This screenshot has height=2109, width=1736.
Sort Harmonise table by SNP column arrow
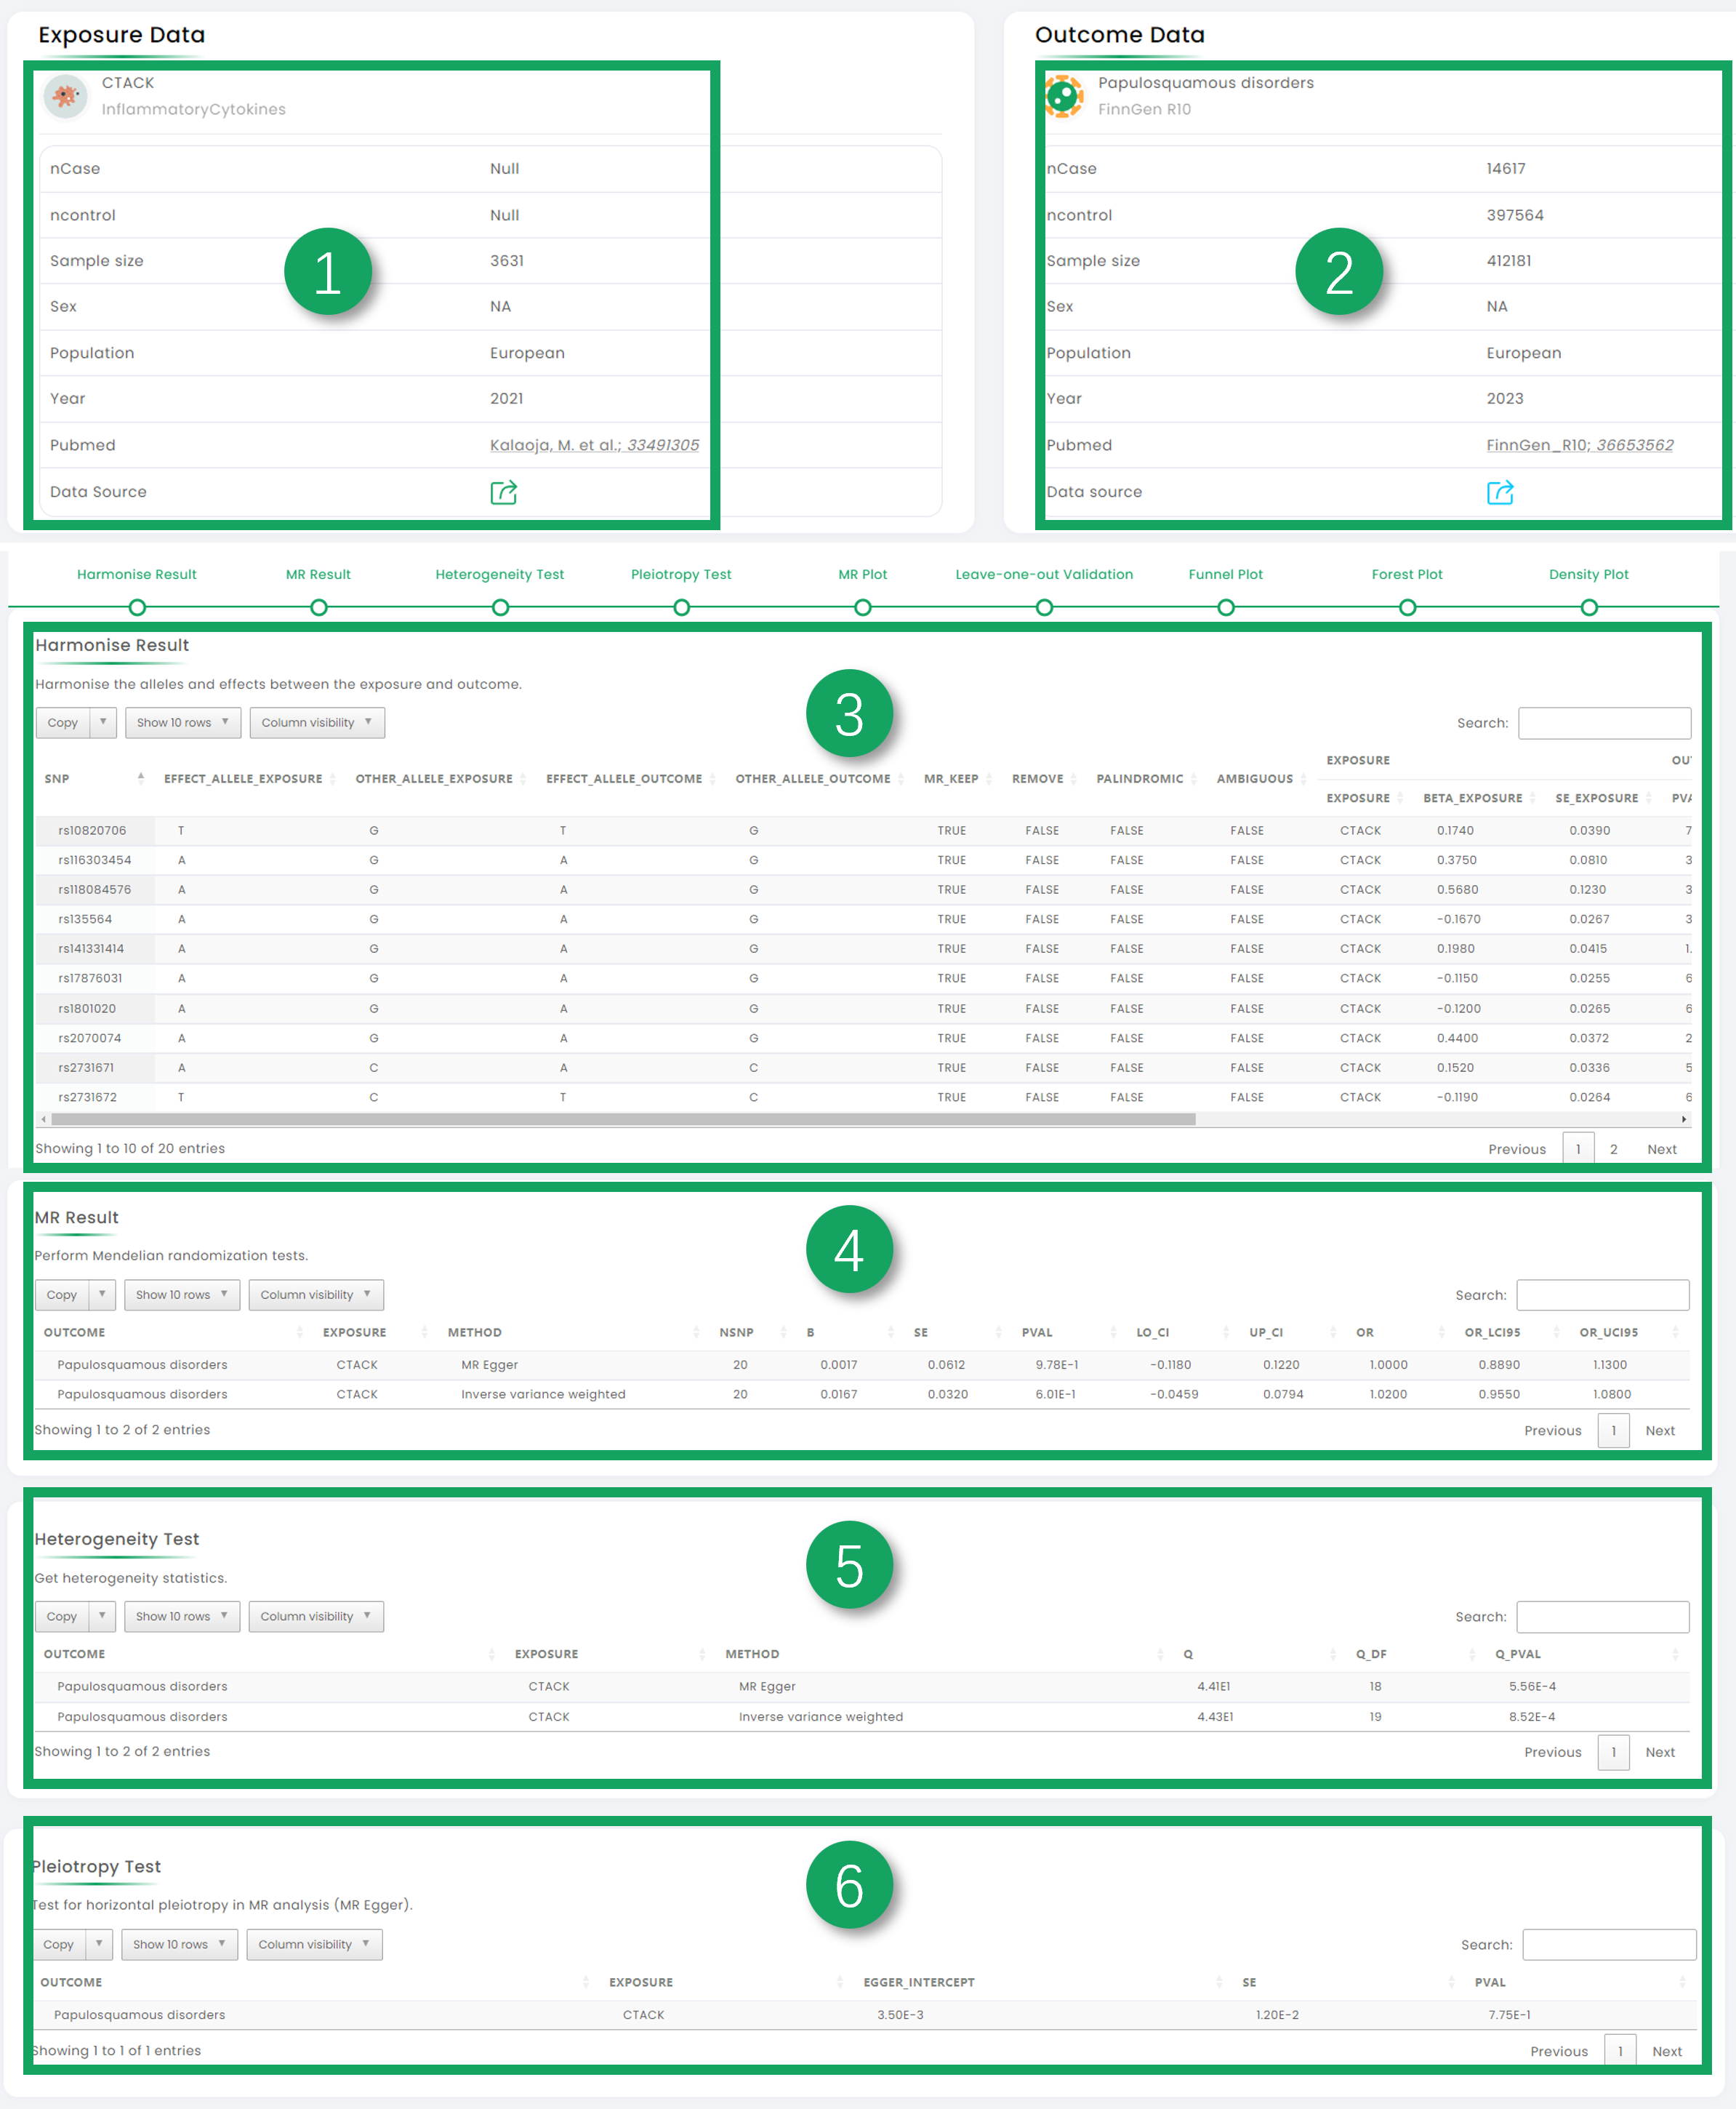tap(141, 777)
